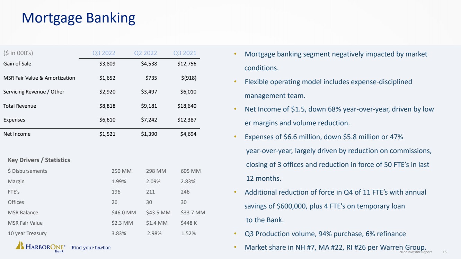
Task: Click the 'Expenses of $6.6 million' bullet
Action: tap(338, 158)
